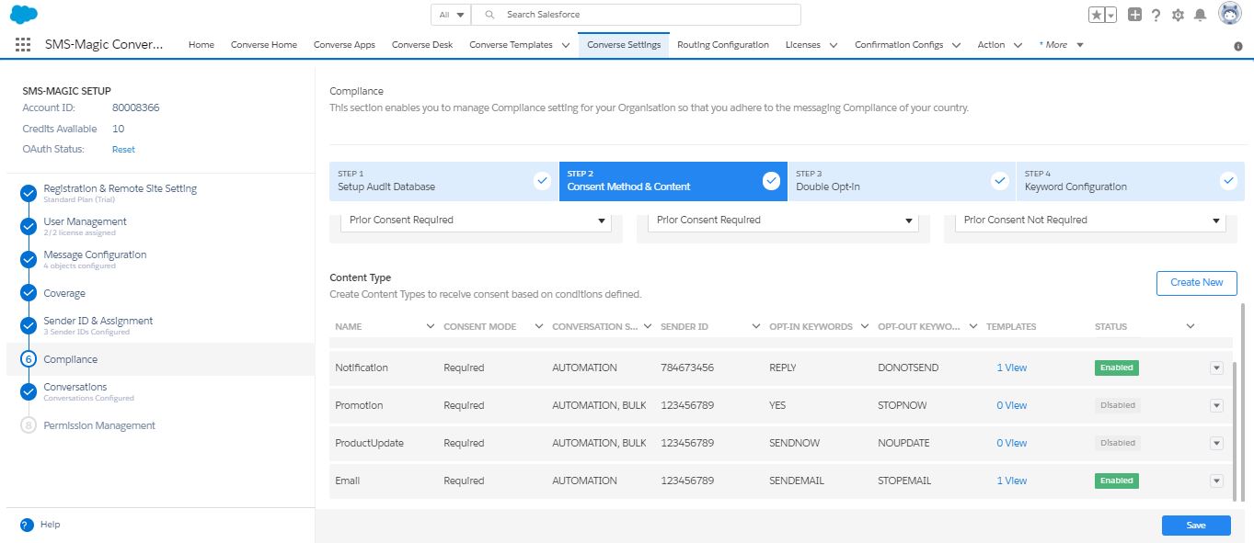
Task: Open the ProductUpdate row actions dropdown
Action: point(1216,443)
